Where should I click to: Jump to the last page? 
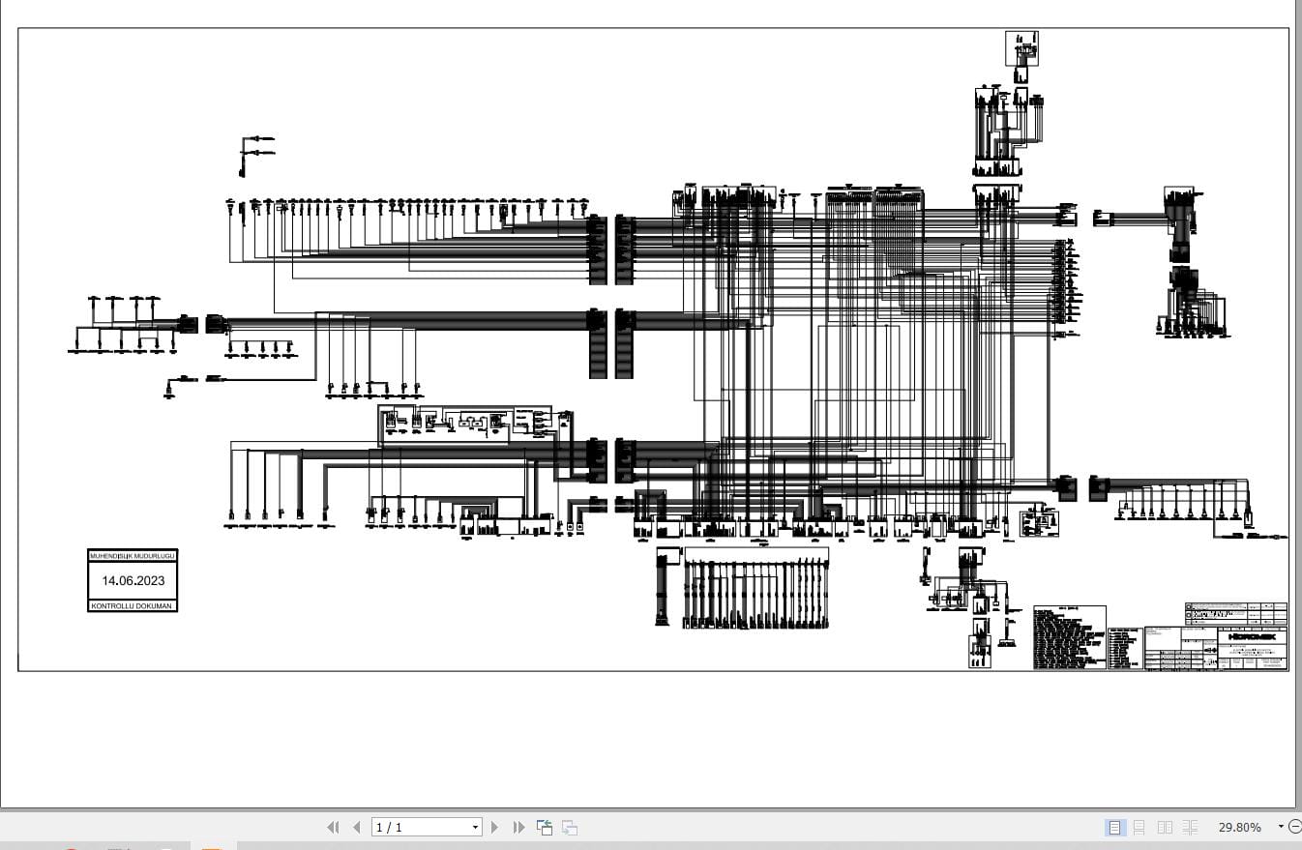tap(518, 827)
